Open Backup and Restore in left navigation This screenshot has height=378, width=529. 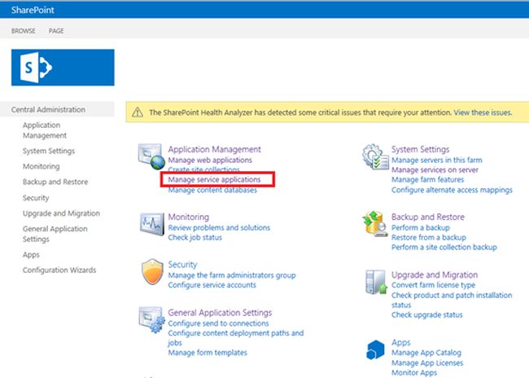tap(55, 182)
